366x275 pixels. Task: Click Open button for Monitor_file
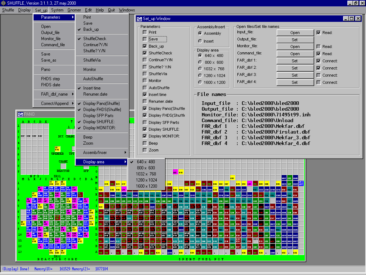pyautogui.click(x=295, y=47)
